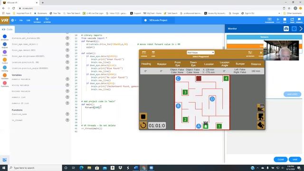304x171 pixels.
Task: Open help for numeric list
Action: click(67, 97)
